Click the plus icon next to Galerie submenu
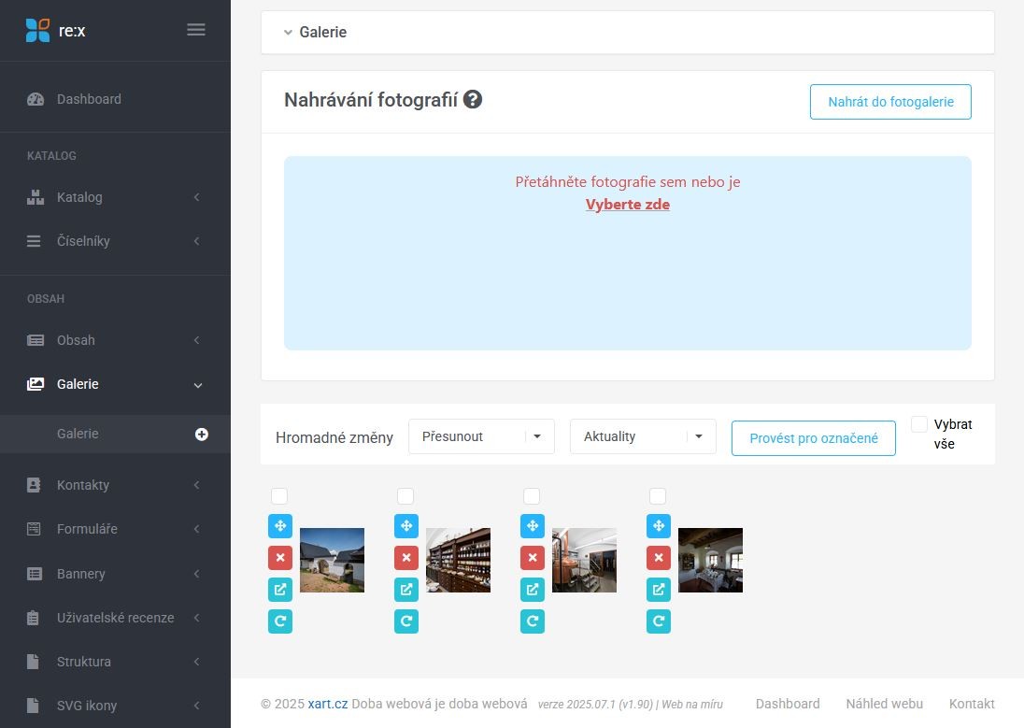Image resolution: width=1024 pixels, height=728 pixels. click(x=201, y=434)
